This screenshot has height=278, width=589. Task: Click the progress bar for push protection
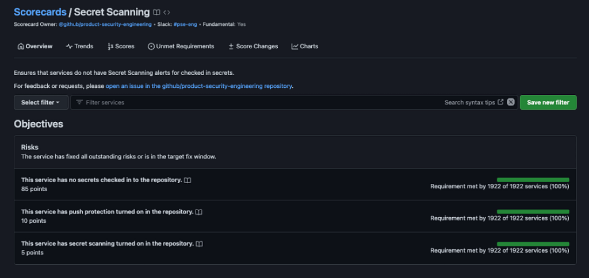click(533, 211)
